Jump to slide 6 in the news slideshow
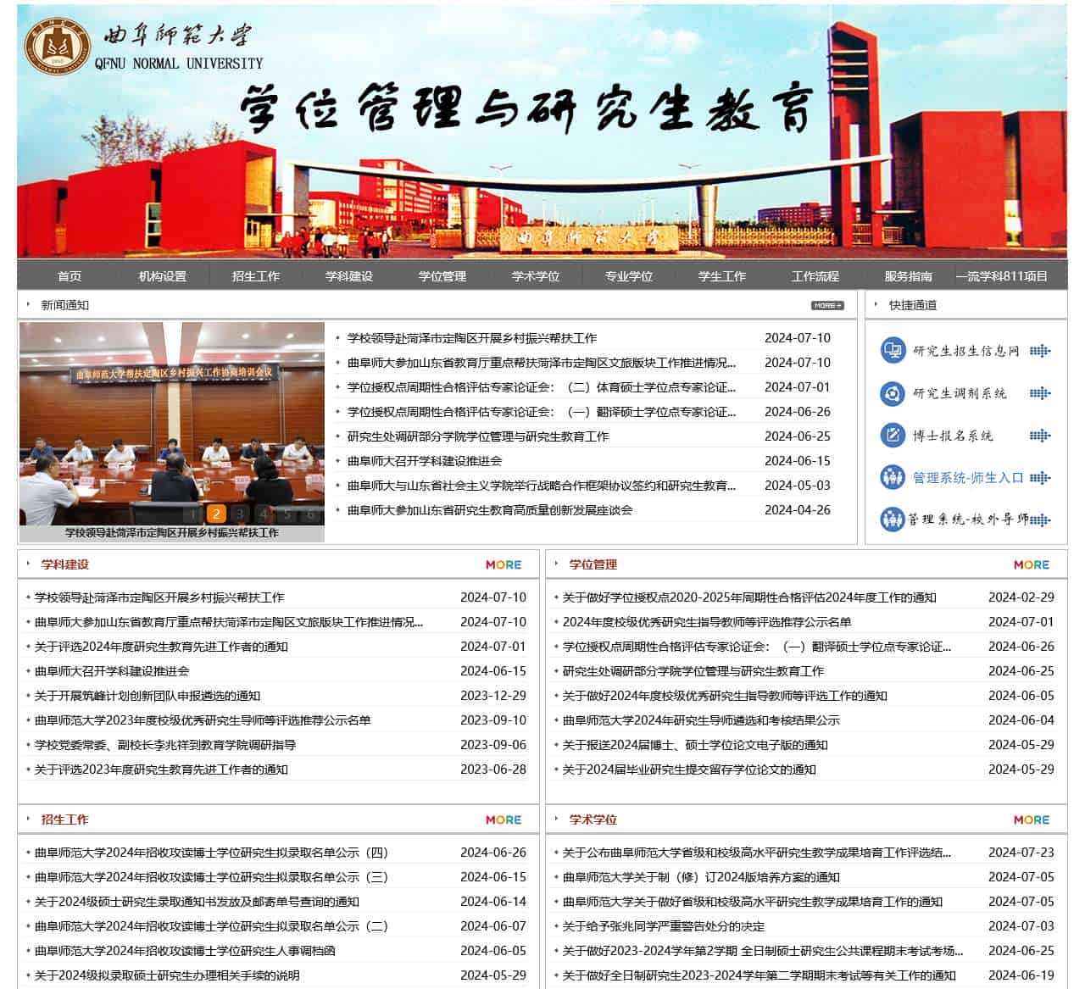 311,514
